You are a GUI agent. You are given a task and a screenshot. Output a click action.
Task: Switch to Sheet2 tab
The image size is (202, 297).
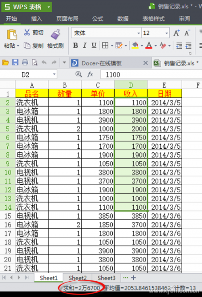tap(78, 278)
